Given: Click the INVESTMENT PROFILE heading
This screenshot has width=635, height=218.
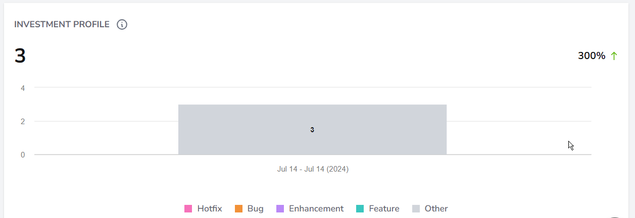Looking at the screenshot, I should point(62,24).
